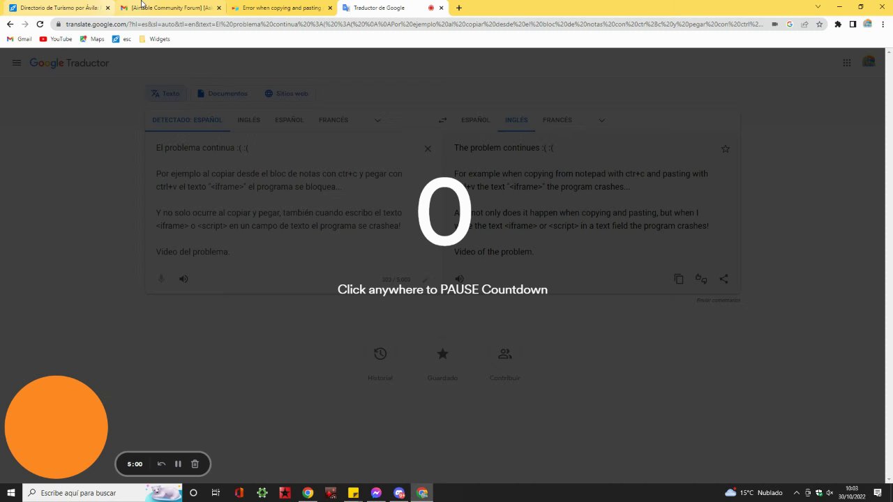Image resolution: width=893 pixels, height=502 pixels.
Task: Open the Chrome tab search chevron
Action: point(818,7)
